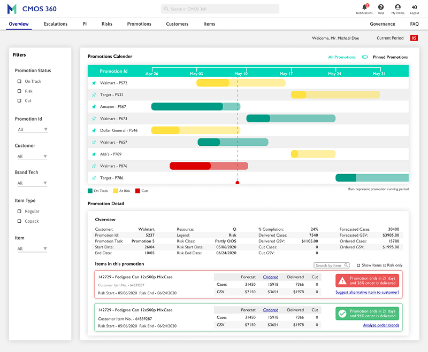Click the Walmart - P876 red promotion bar
The width and height of the screenshot is (428, 352).
pos(209,166)
